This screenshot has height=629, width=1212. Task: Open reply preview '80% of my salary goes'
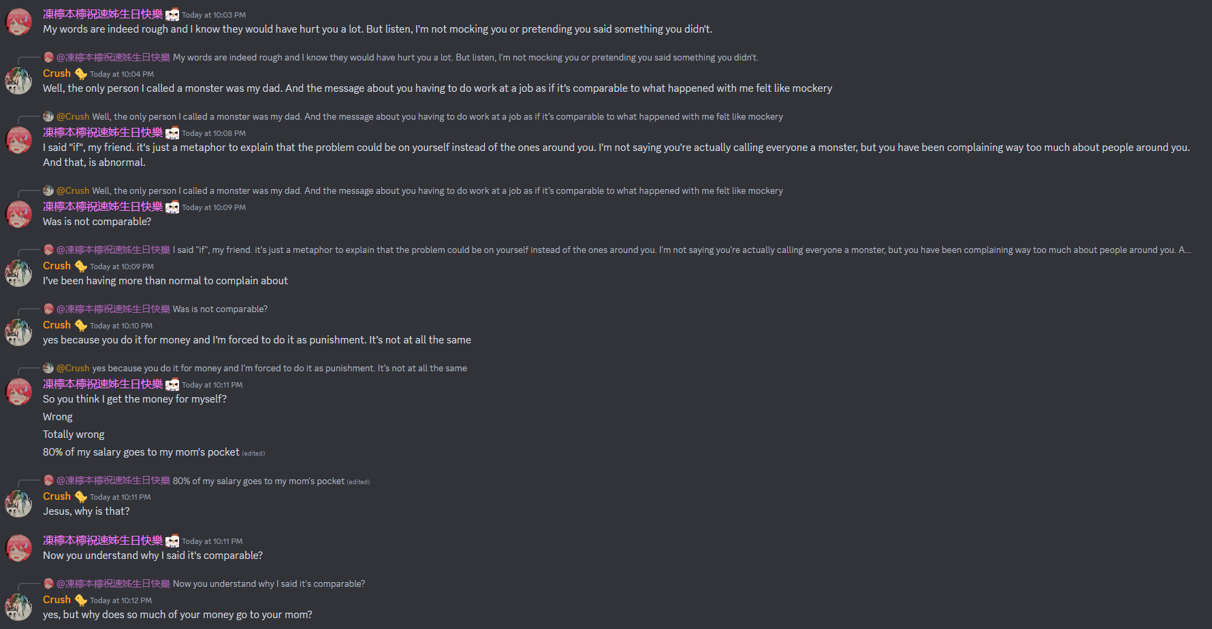[x=259, y=481]
